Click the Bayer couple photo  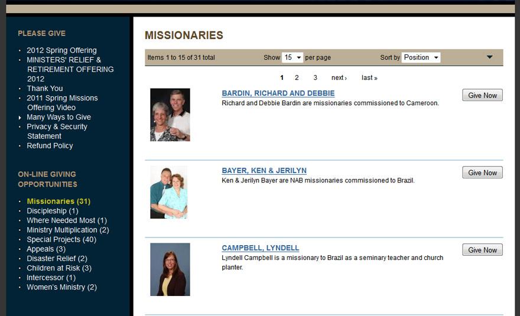click(x=169, y=192)
